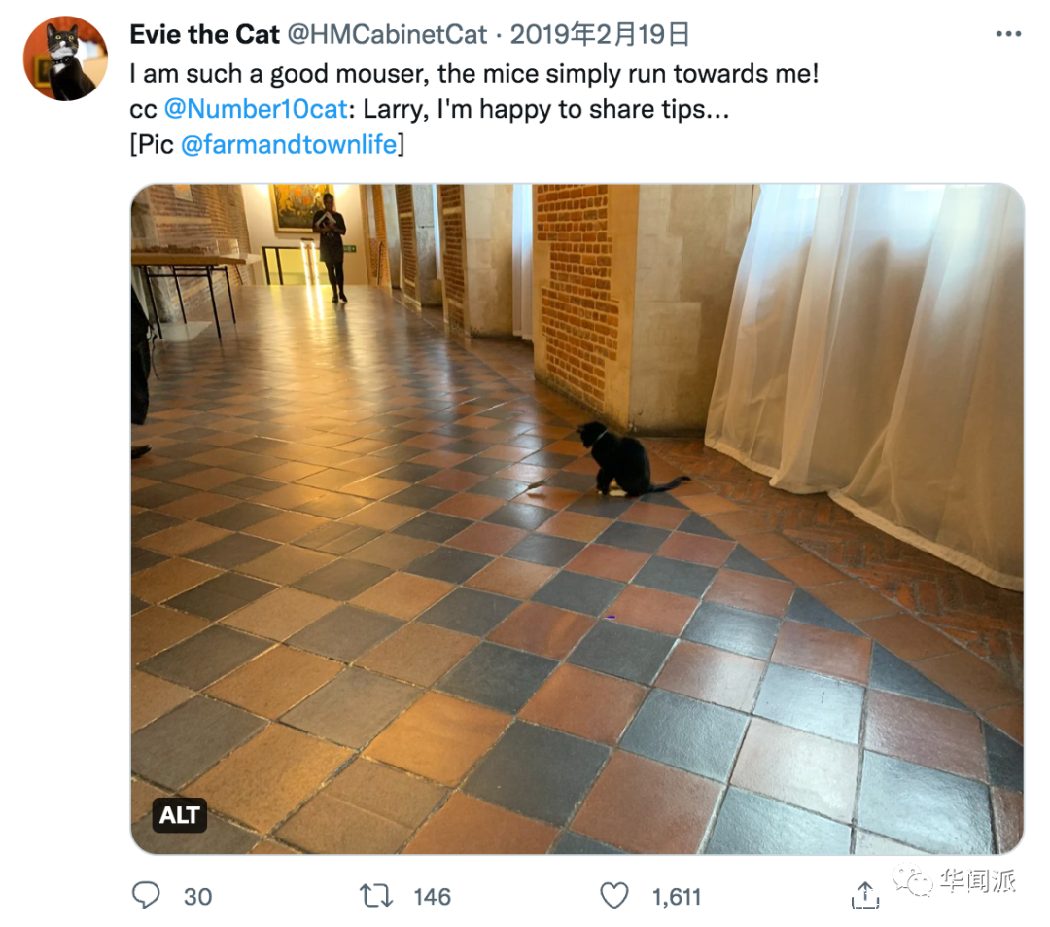The height and width of the screenshot is (927, 1050).
Task: Open the attached hallway photo
Action: (x=577, y=519)
